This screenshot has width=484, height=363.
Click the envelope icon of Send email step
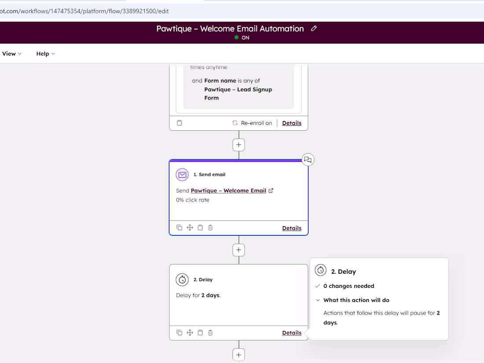click(182, 175)
